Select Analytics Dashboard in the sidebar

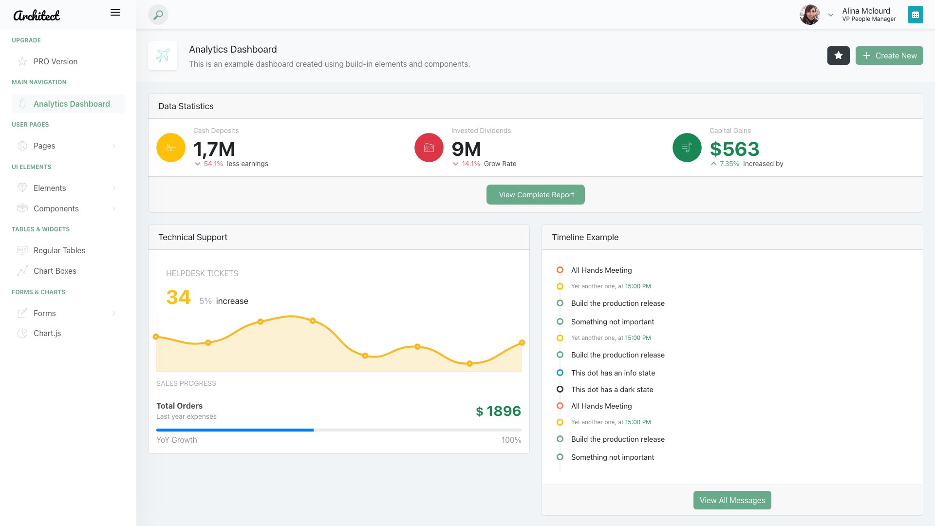click(x=71, y=104)
